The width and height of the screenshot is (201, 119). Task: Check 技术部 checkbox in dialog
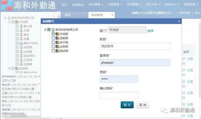[53, 42]
